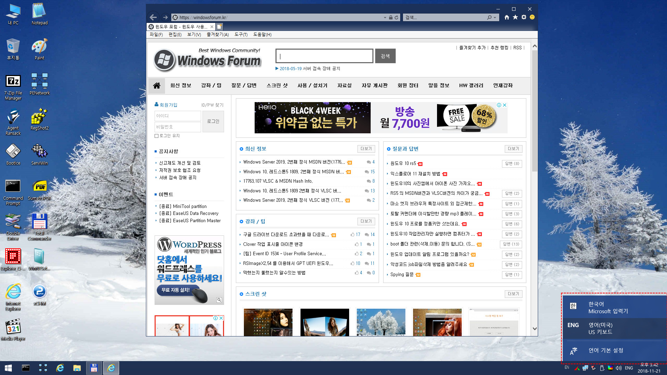
Task: Click the vertical scrollbar thumb
Action: coord(535,111)
